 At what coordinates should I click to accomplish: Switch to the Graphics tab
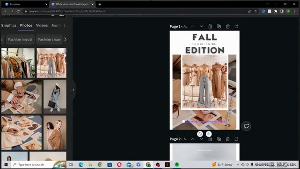[x=8, y=25]
